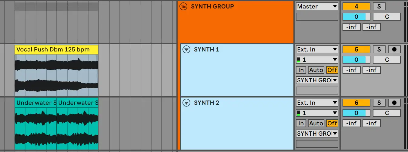The height and width of the screenshot is (152, 408).
Task: Toggle SYNTH GROUP track activator 4
Action: (x=356, y=6)
